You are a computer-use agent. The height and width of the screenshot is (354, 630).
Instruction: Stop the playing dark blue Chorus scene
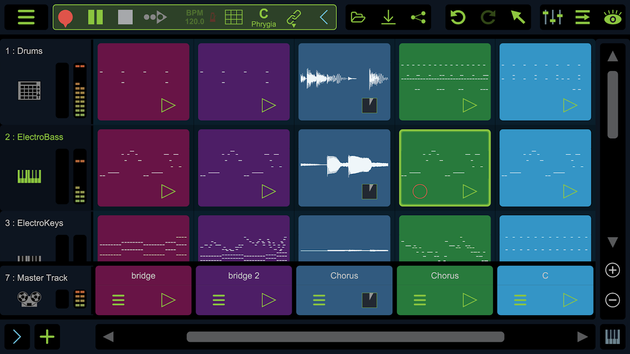pyautogui.click(x=369, y=300)
